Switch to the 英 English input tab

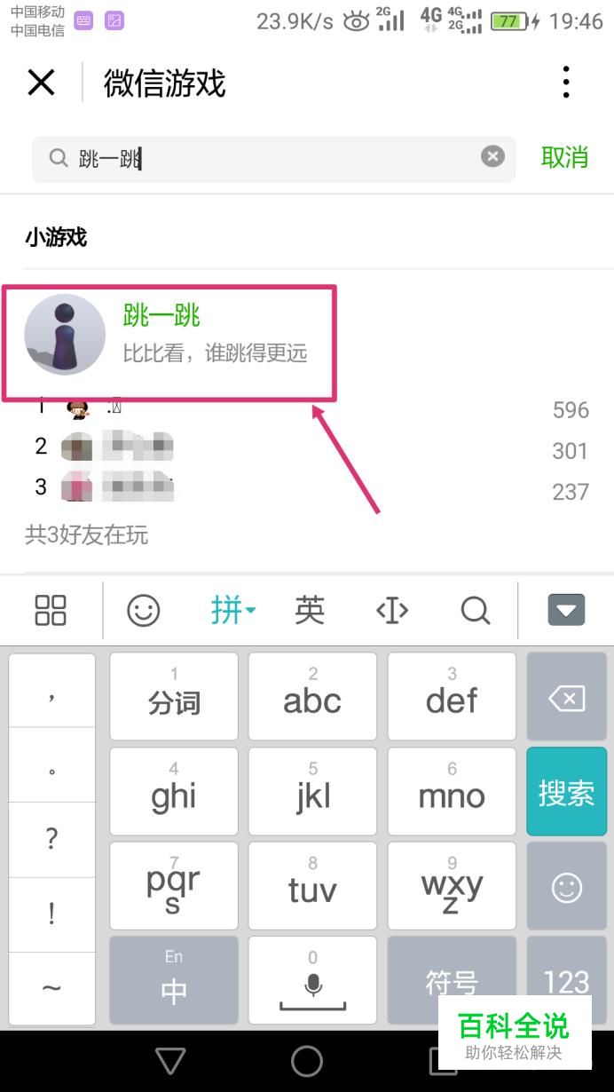pos(310,610)
